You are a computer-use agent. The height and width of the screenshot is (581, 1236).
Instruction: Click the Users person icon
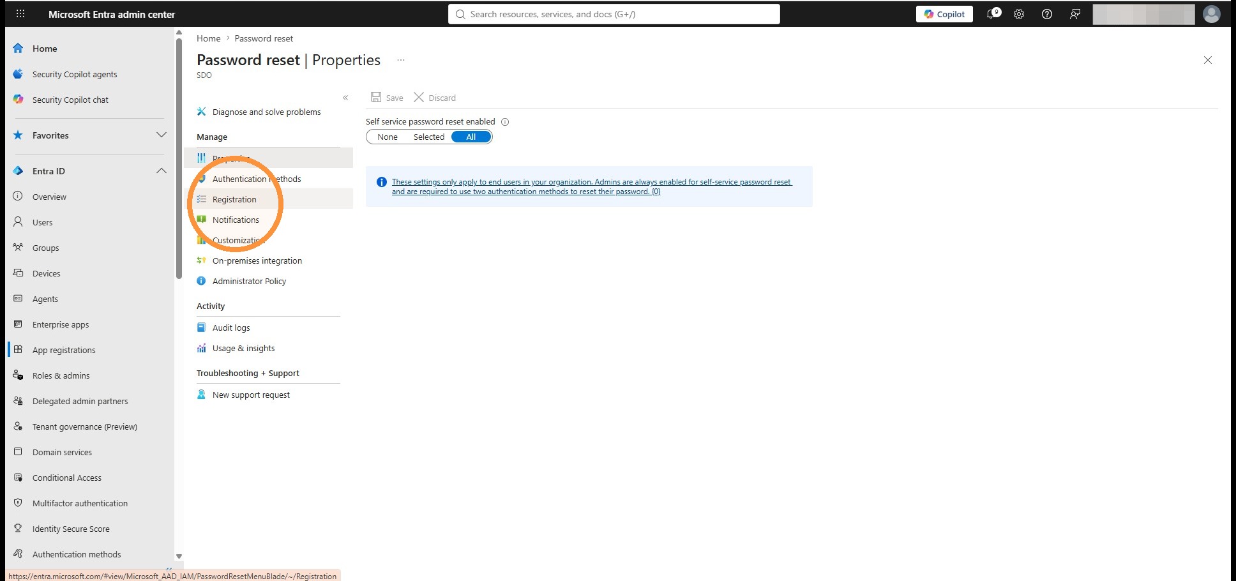click(18, 222)
